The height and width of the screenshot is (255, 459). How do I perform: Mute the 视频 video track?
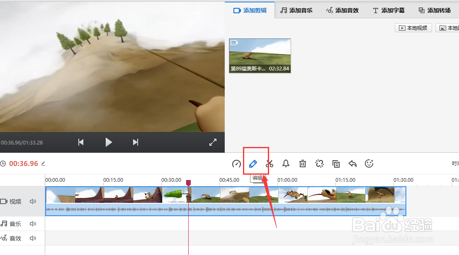click(33, 201)
